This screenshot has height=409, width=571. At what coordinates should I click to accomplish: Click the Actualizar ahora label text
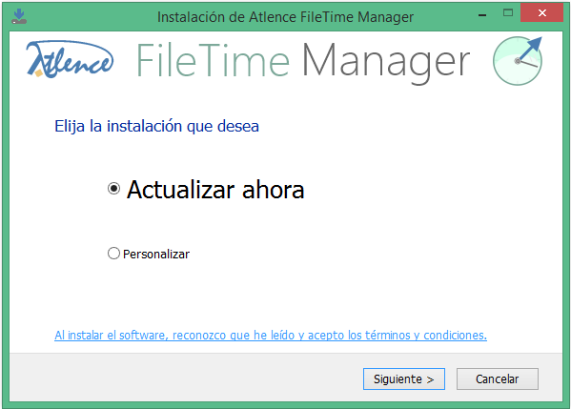pyautogui.click(x=215, y=190)
